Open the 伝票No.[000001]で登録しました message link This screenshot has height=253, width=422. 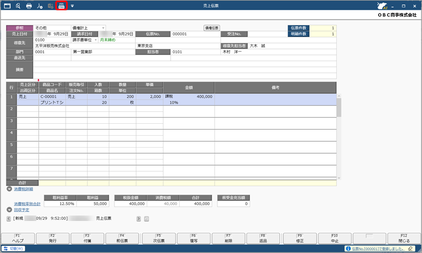point(378,249)
